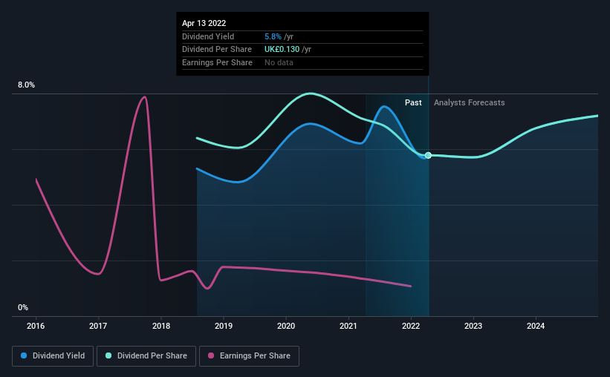Toggle the Earnings Per Share legend button
Image resolution: width=610 pixels, height=377 pixels.
coord(249,356)
